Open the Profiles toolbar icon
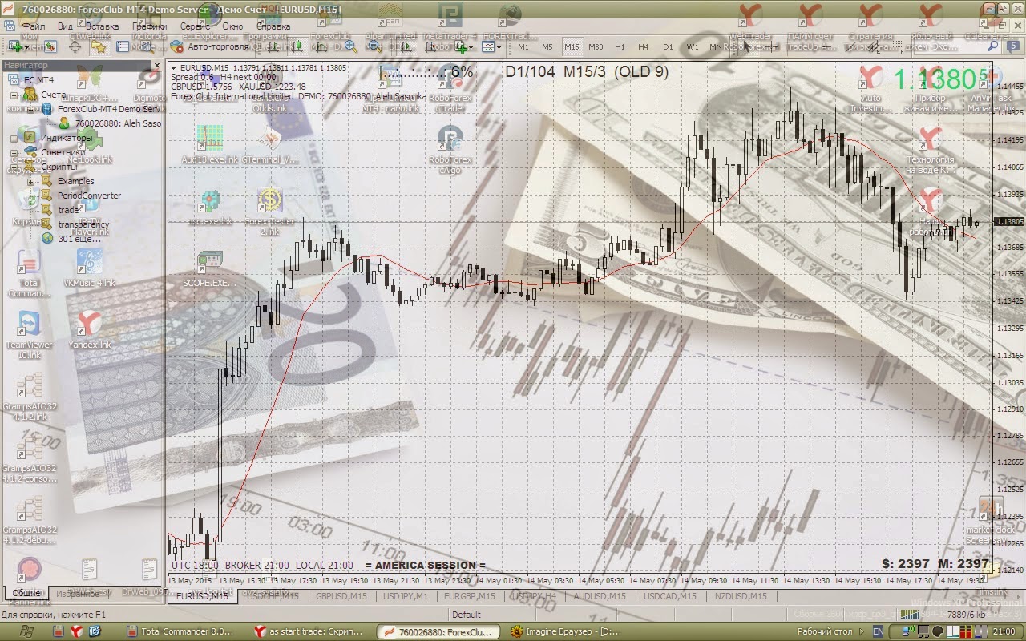Viewport: 1026px width, 641px height. pyautogui.click(x=50, y=47)
